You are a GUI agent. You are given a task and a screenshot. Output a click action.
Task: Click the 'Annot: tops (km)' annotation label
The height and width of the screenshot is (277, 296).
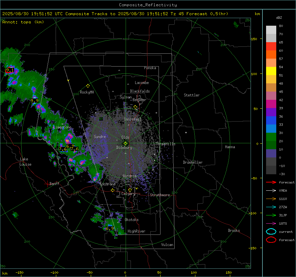point(23,22)
